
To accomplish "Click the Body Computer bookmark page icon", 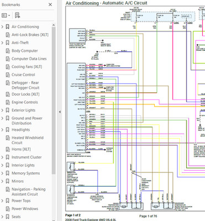I will (x=8, y=51).
